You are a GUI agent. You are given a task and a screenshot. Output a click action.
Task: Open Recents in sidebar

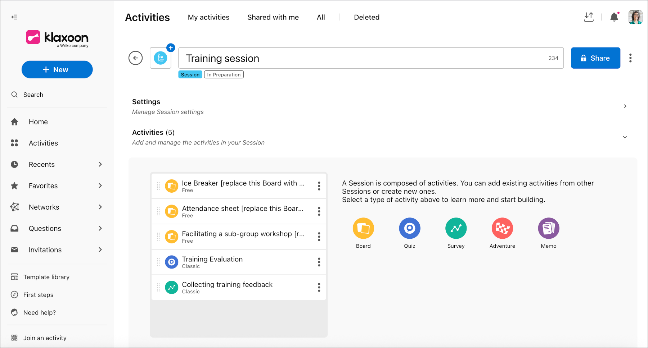tap(42, 164)
